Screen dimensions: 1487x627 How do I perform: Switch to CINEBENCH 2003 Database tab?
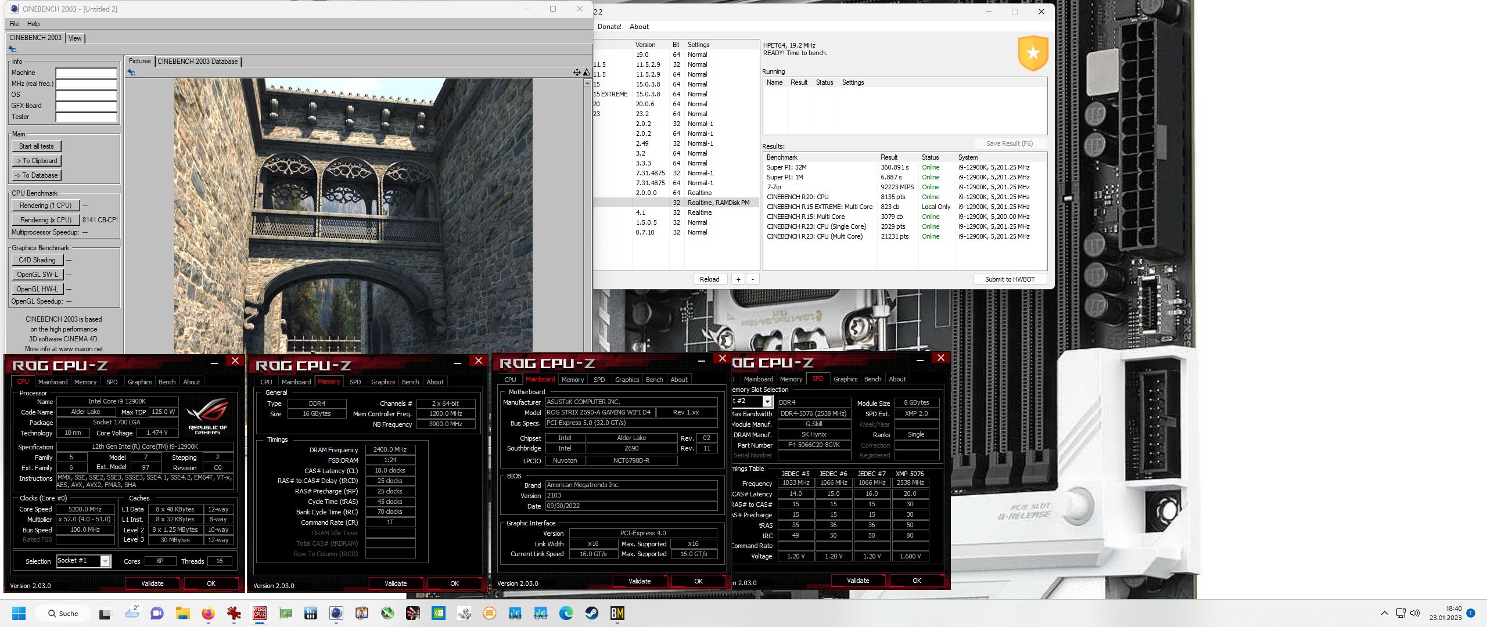(x=197, y=62)
